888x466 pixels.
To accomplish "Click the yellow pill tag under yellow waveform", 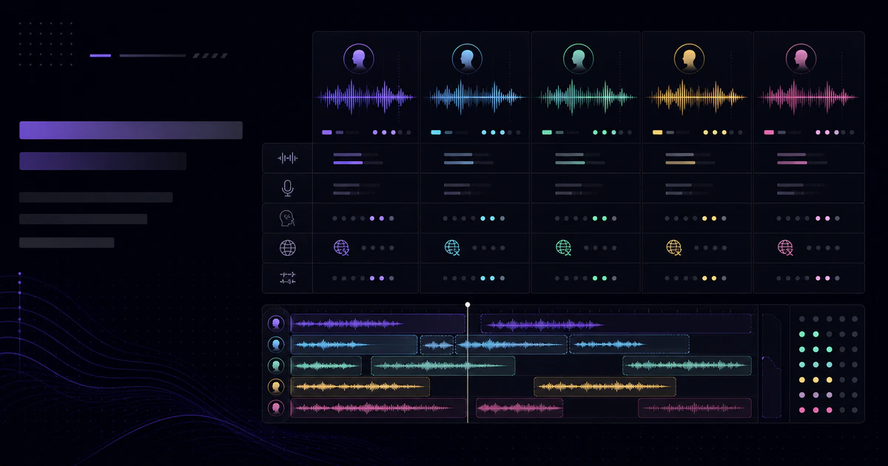I will (x=657, y=132).
